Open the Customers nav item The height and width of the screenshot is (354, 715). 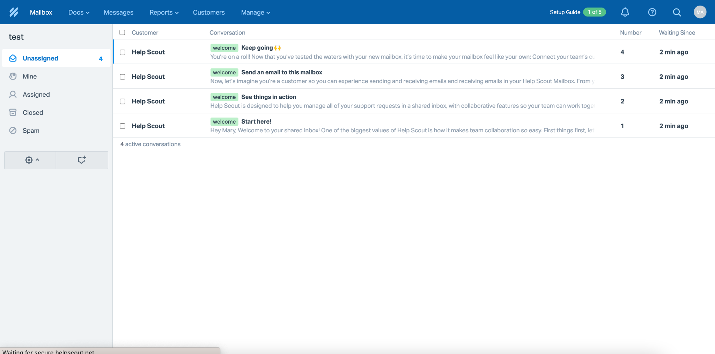pos(209,12)
